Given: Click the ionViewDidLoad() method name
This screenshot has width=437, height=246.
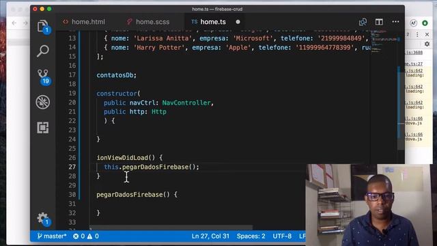Looking at the screenshot, I should (126, 158).
